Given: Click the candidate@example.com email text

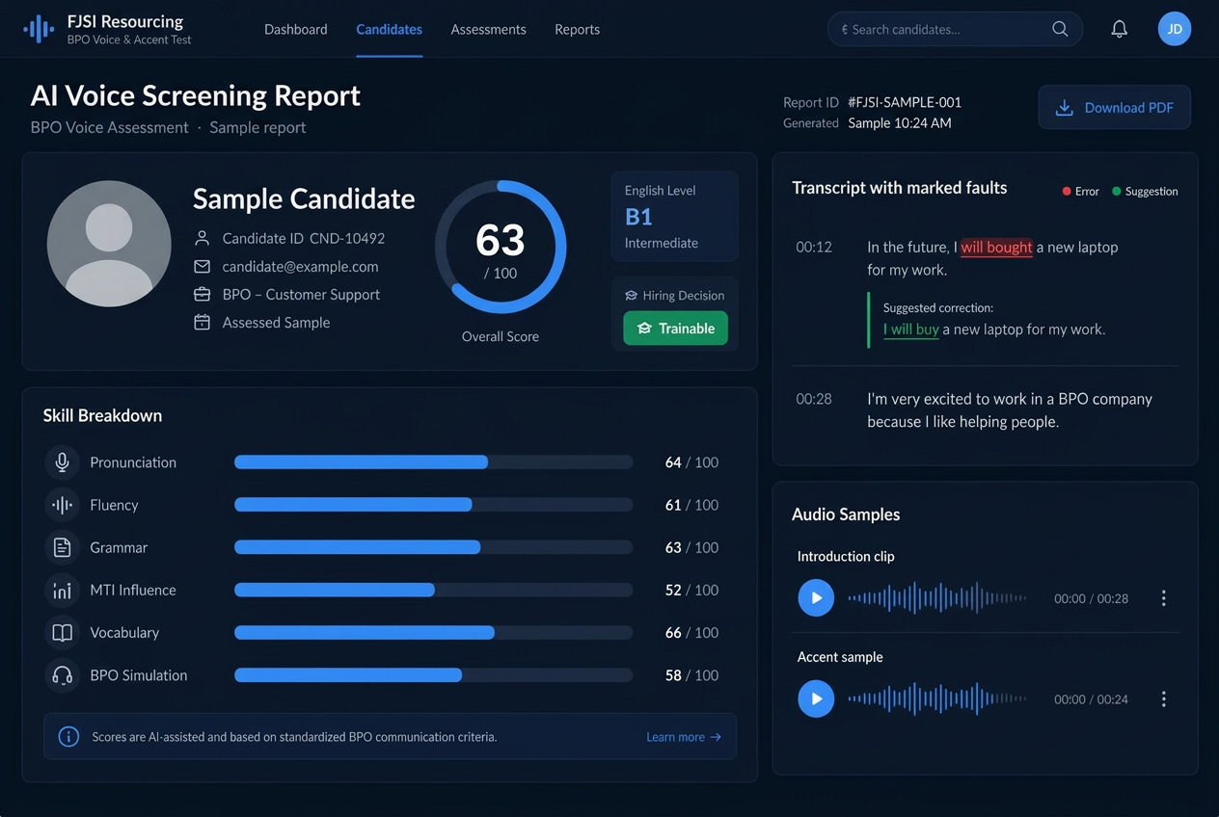Looking at the screenshot, I should click(300, 267).
